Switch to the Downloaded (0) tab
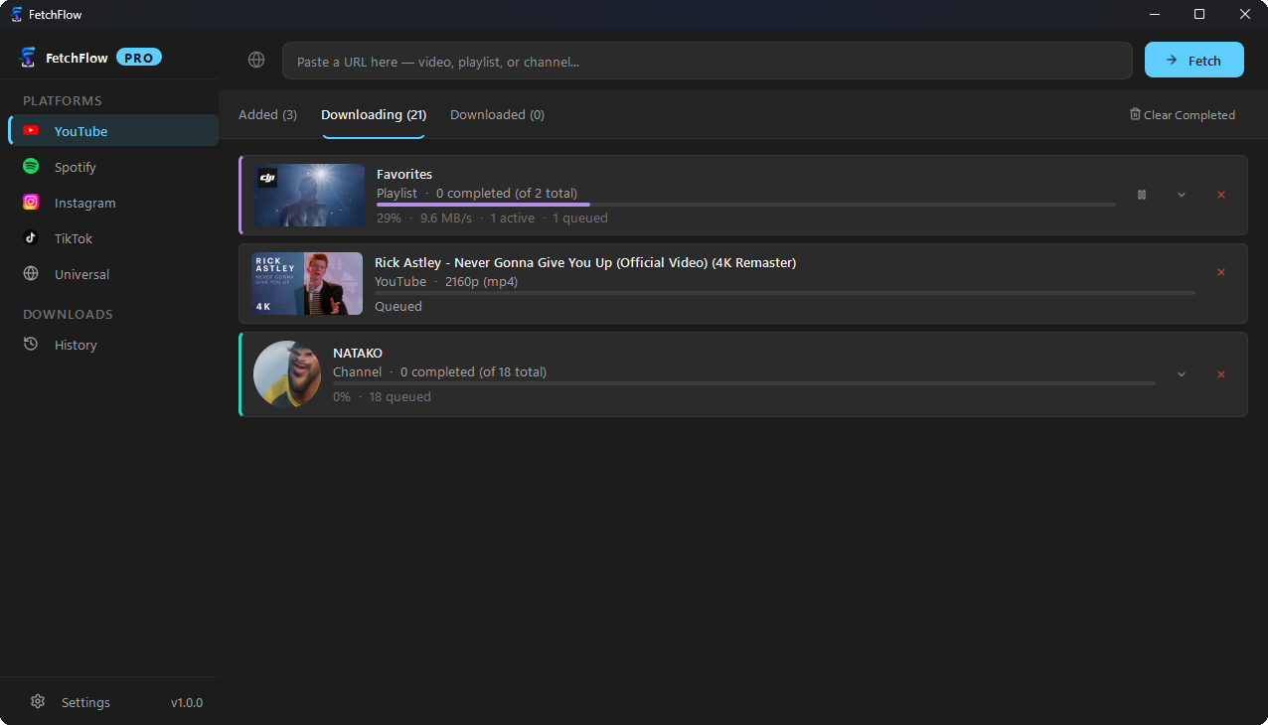The height and width of the screenshot is (725, 1268). click(497, 114)
